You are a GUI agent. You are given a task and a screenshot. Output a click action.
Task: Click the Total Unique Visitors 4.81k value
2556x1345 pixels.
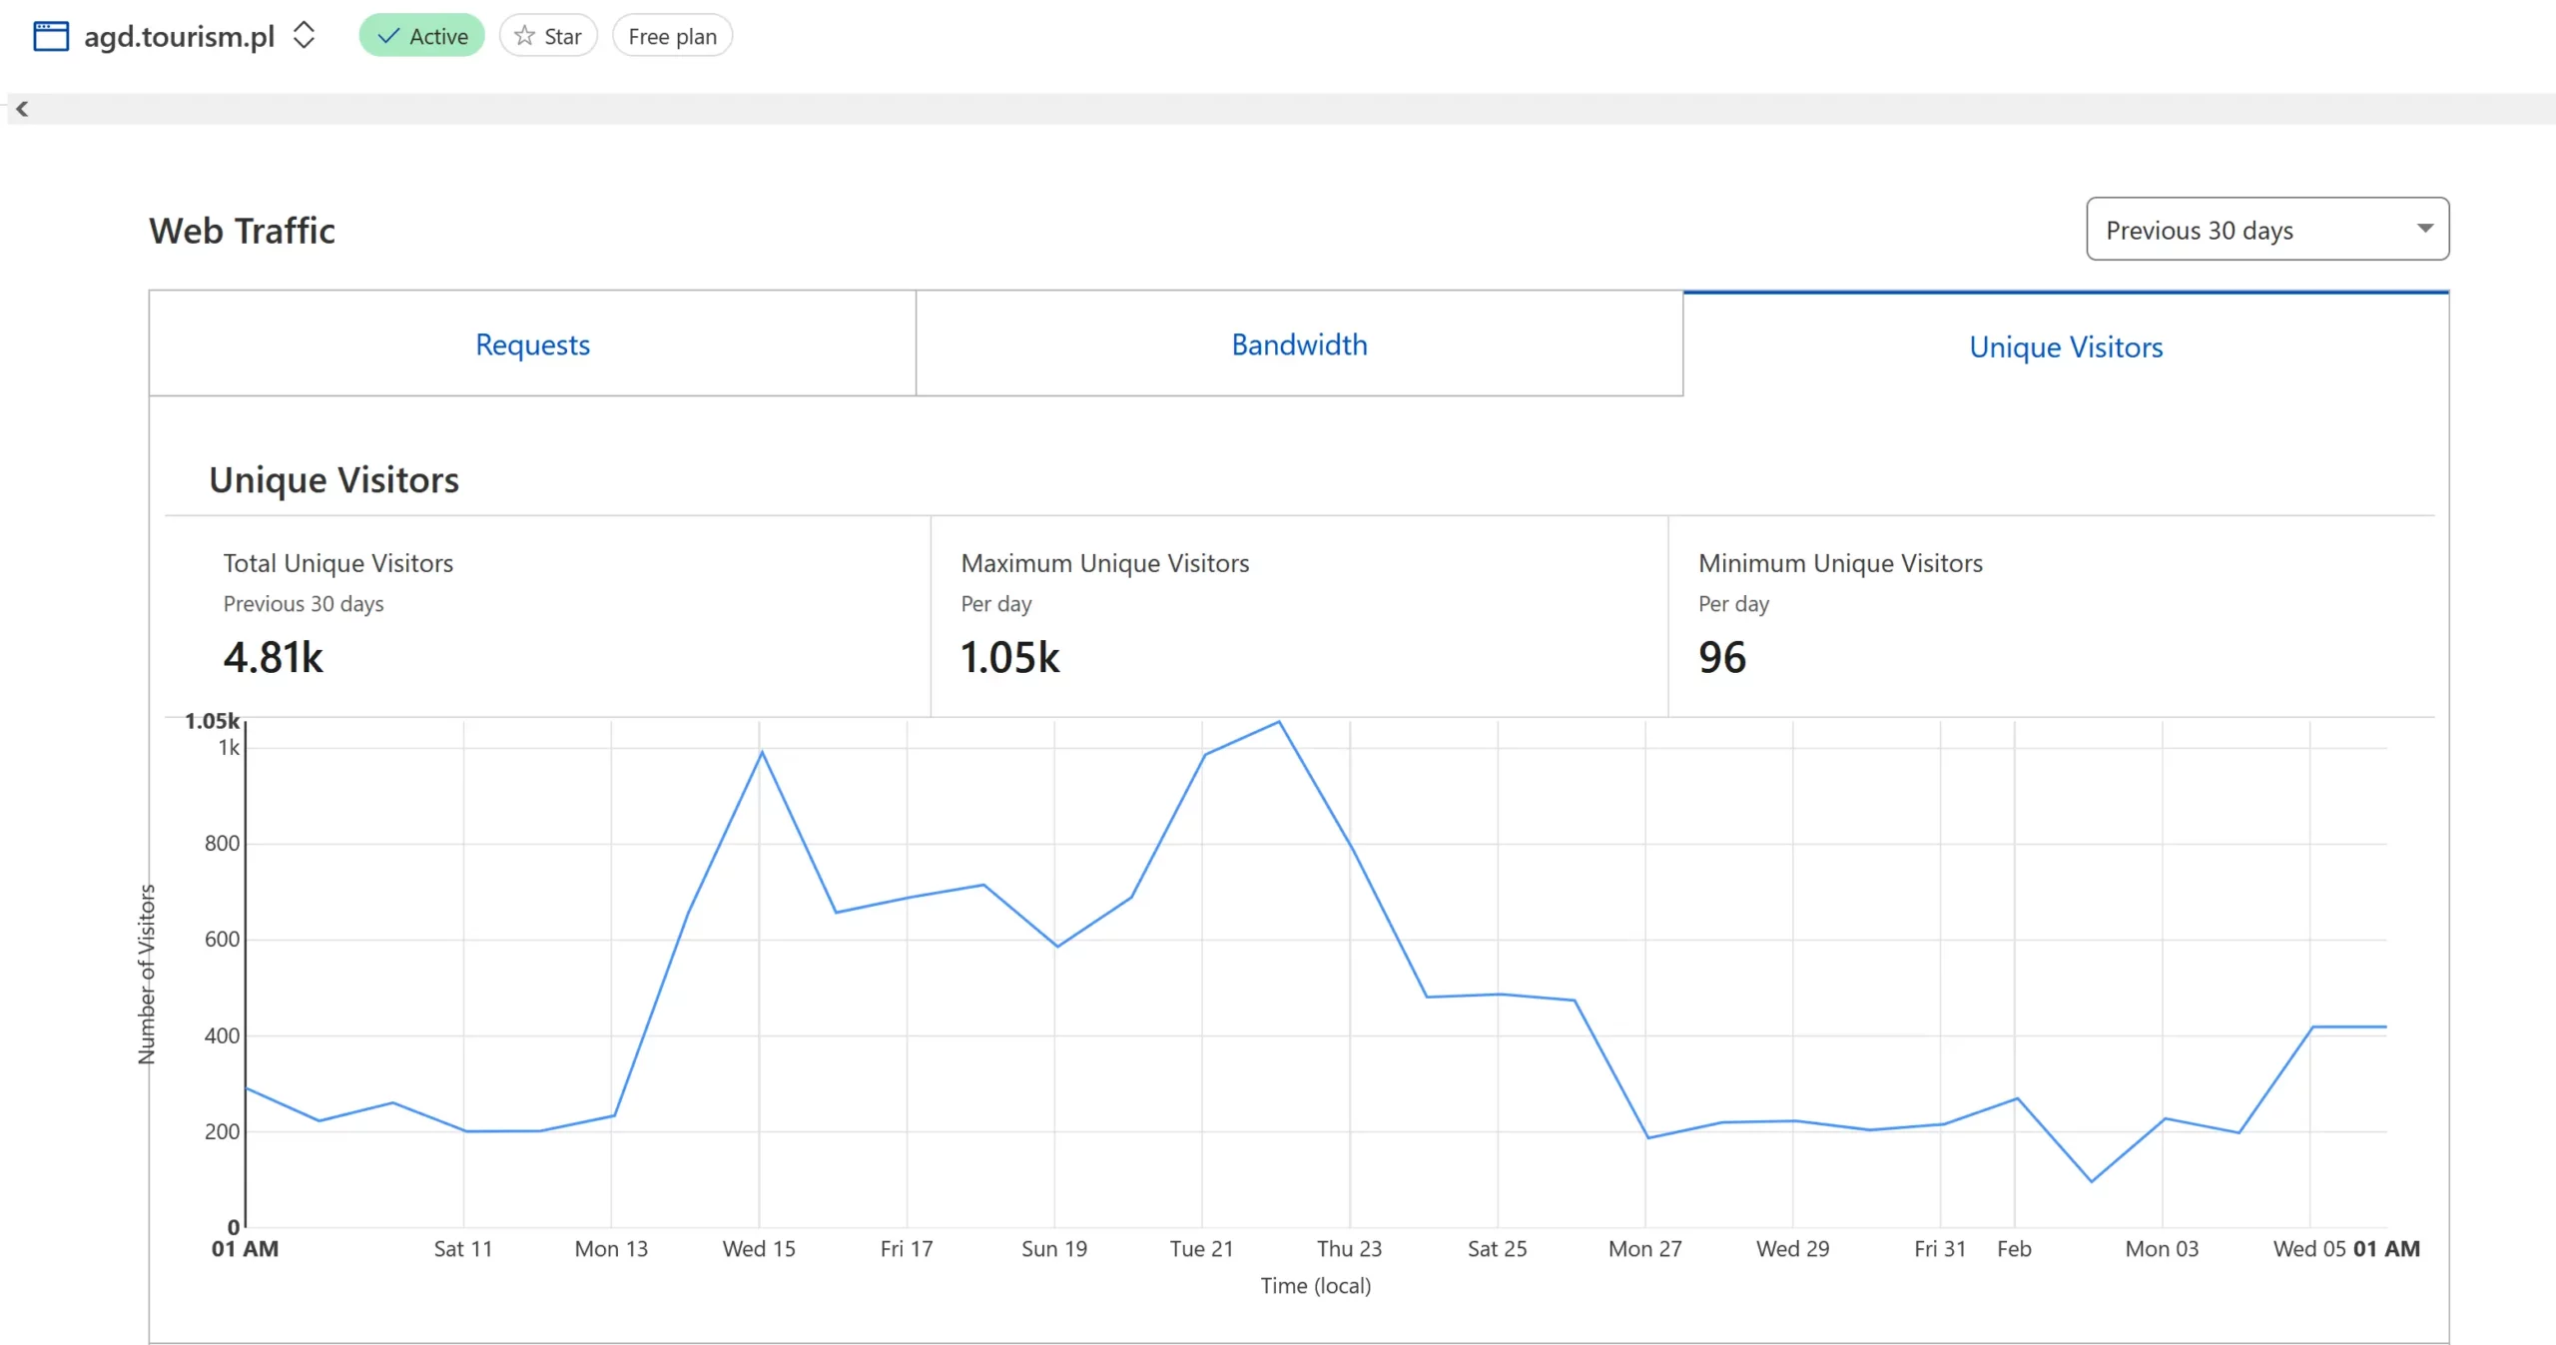coord(273,657)
